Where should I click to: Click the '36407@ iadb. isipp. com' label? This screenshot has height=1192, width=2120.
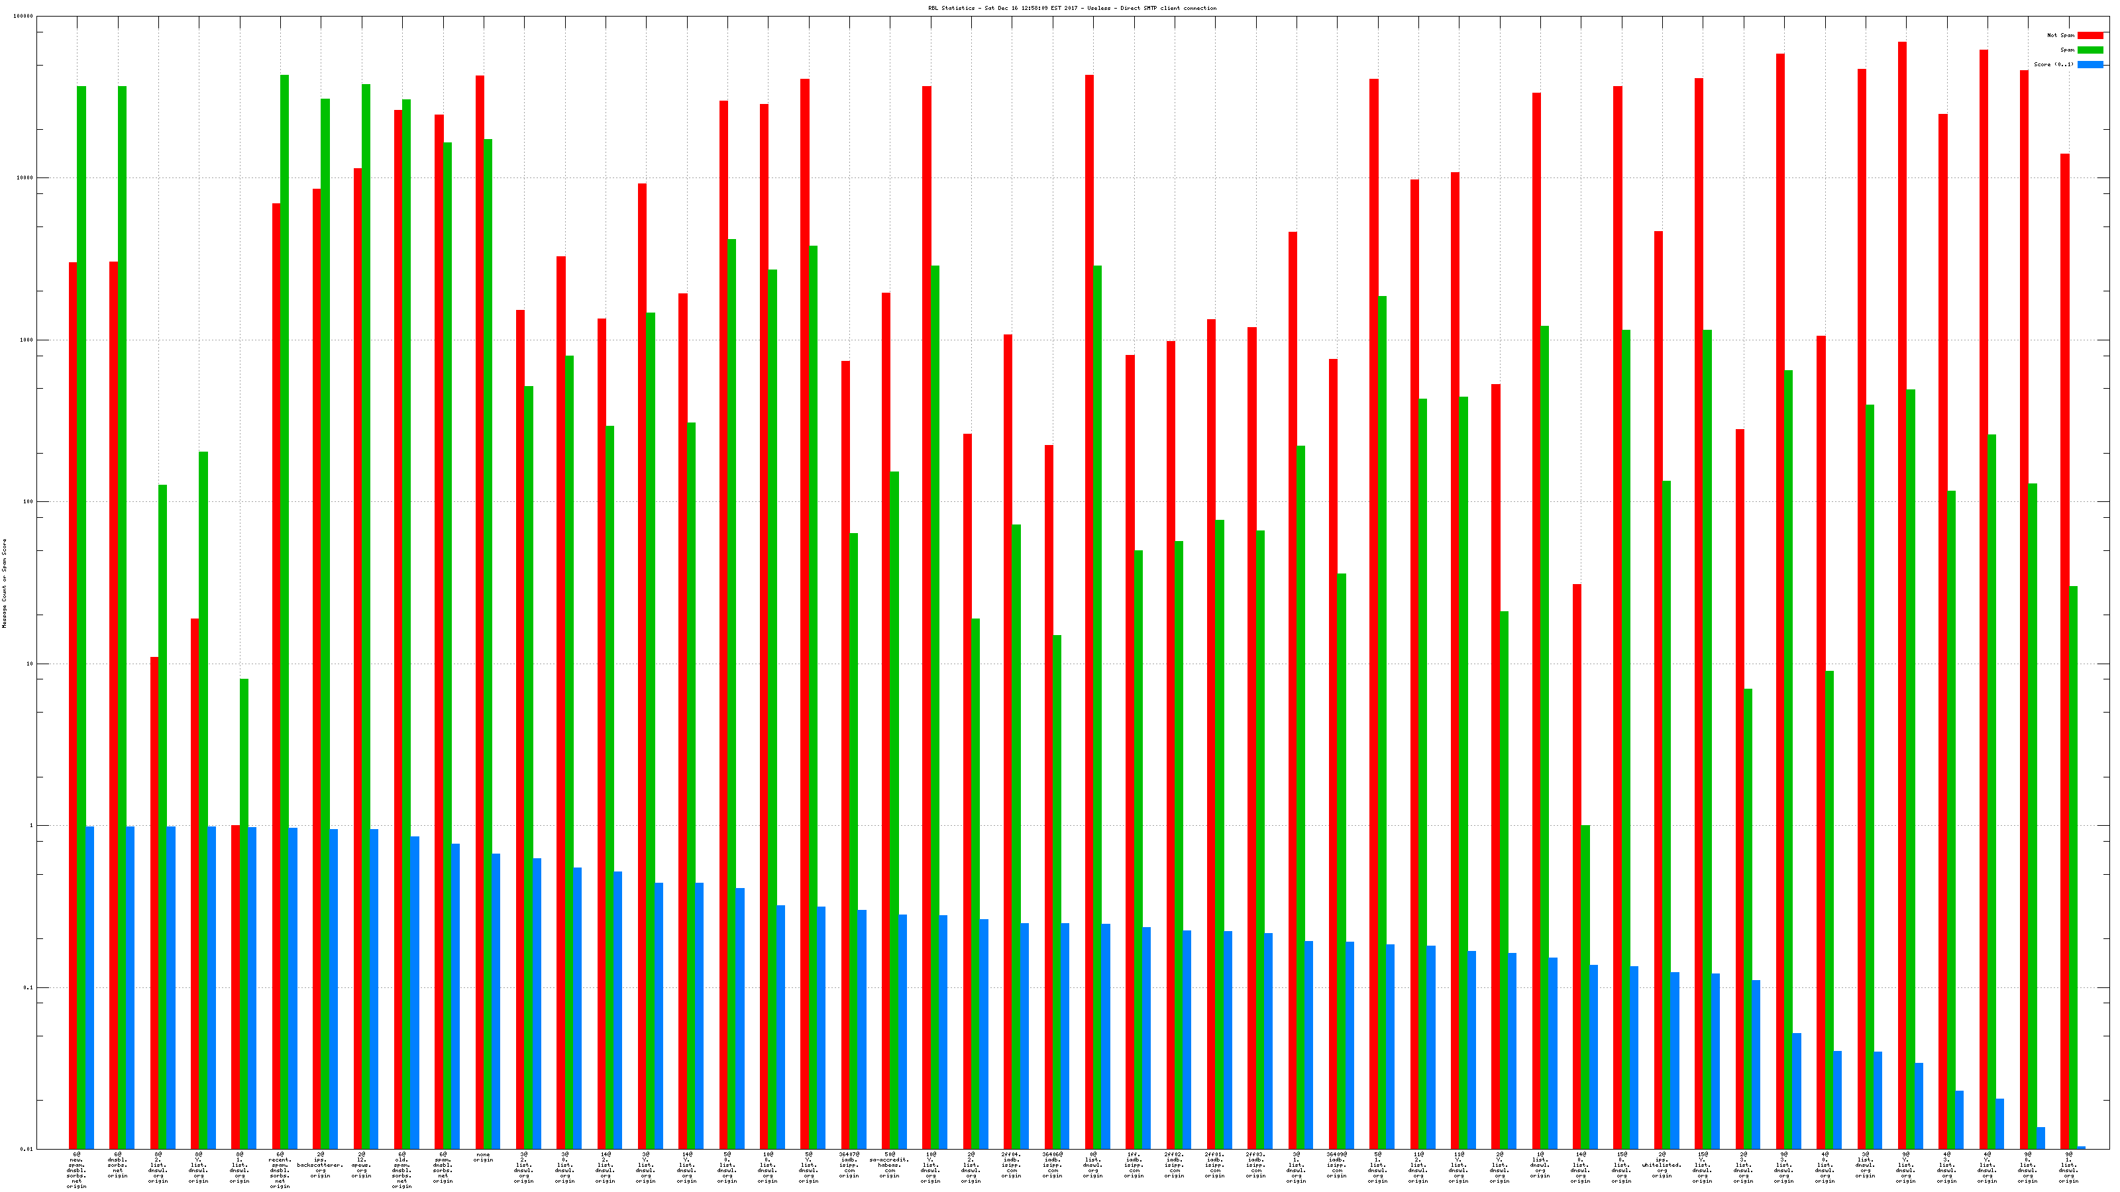849,1165
